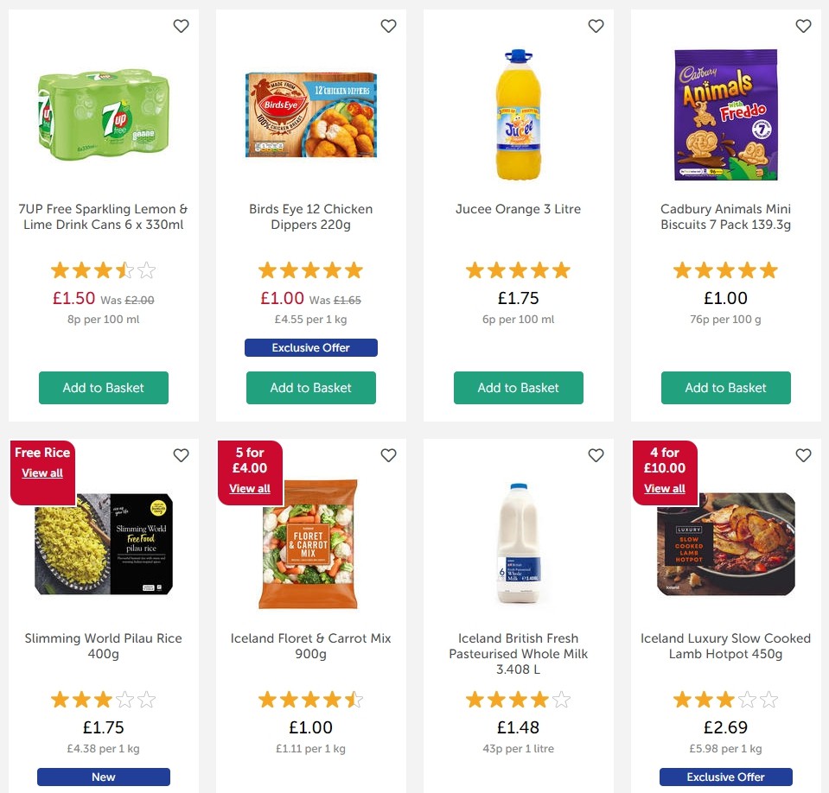Add Jucee Orange 3 Litre to basket
The height and width of the screenshot is (793, 829).
(518, 388)
